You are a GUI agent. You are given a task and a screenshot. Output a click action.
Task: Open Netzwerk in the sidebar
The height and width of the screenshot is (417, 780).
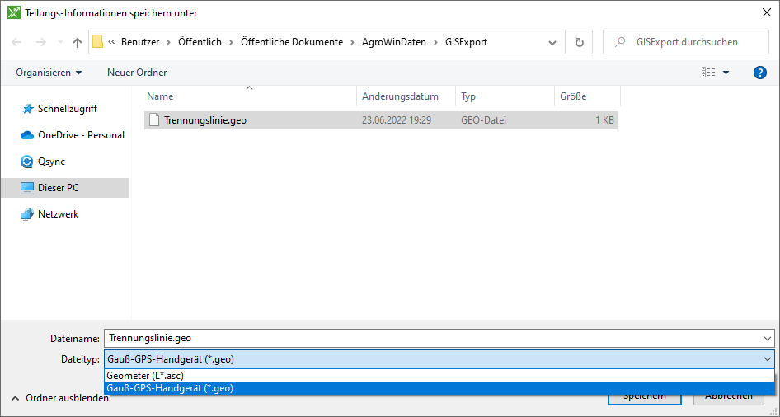[x=58, y=214]
